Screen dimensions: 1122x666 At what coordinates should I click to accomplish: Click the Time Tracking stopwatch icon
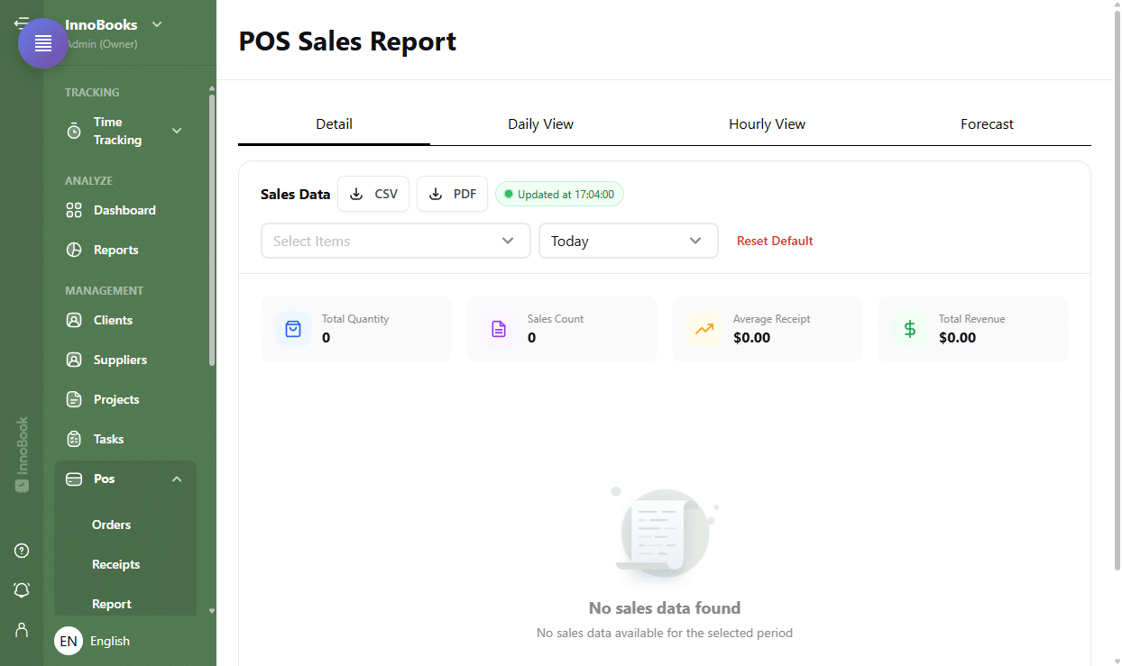click(x=74, y=131)
